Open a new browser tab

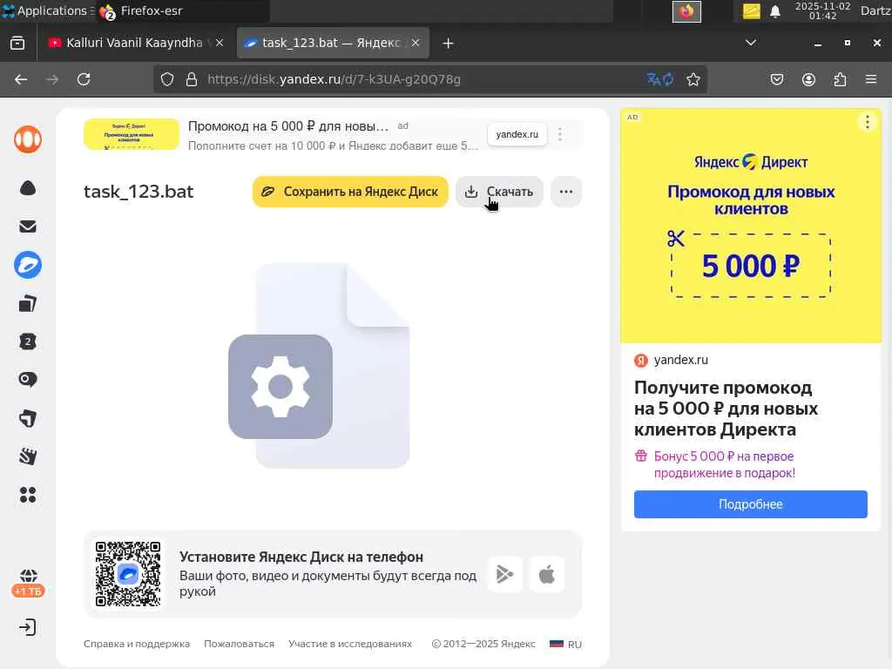449,44
